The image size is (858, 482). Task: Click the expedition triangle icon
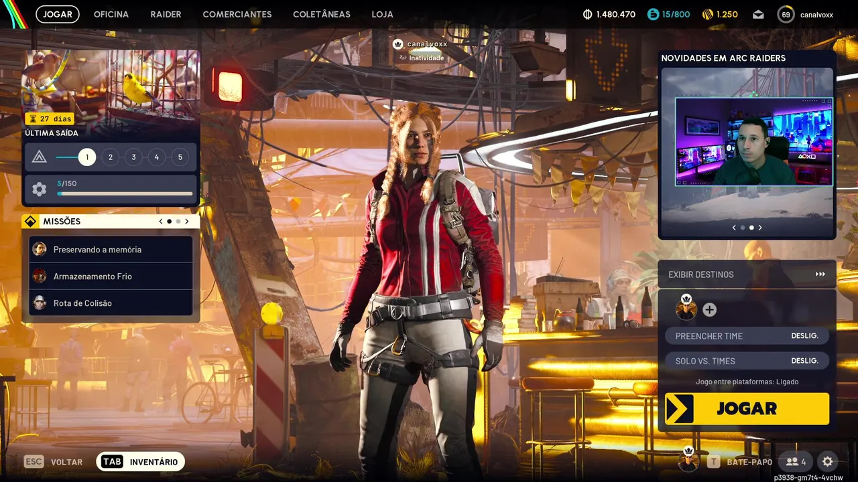click(x=39, y=157)
